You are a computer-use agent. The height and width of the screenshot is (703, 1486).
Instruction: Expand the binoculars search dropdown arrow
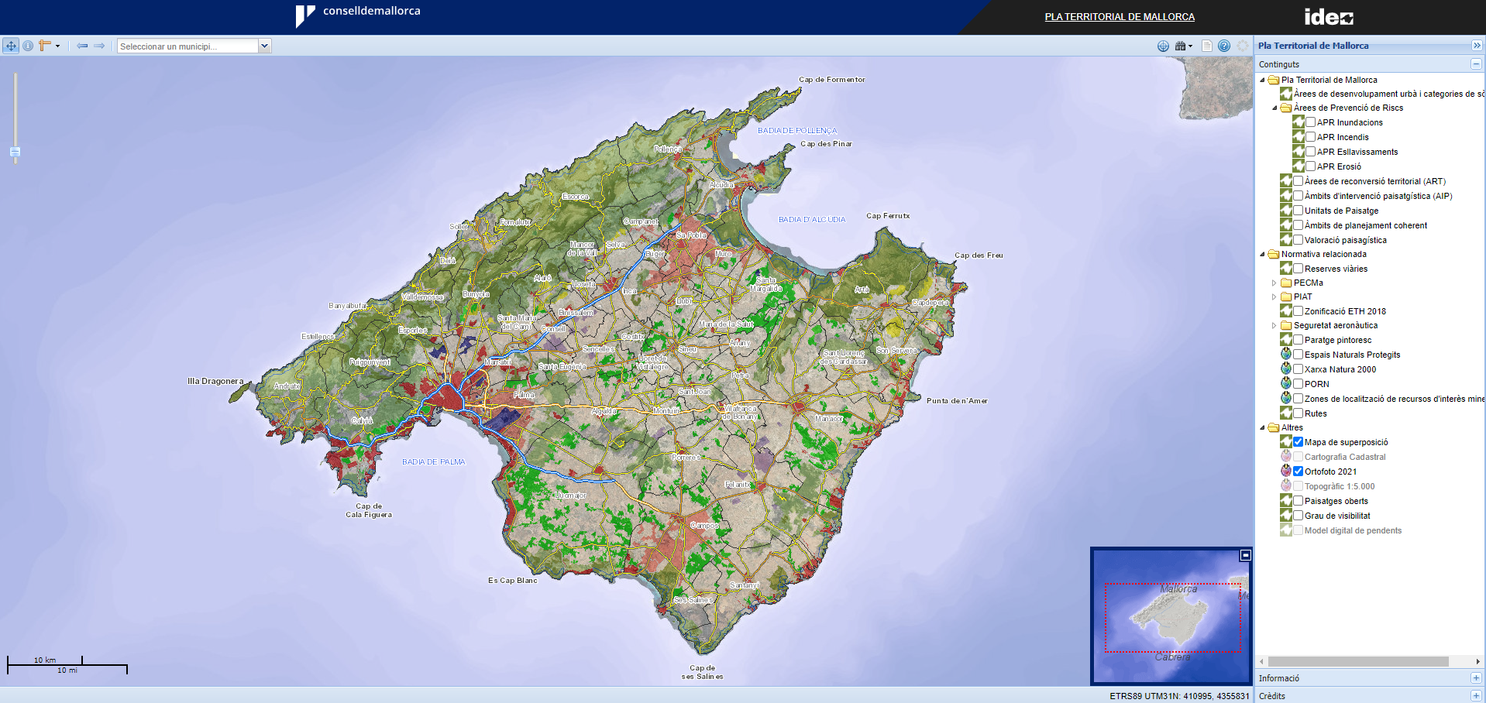pyautogui.click(x=1190, y=46)
